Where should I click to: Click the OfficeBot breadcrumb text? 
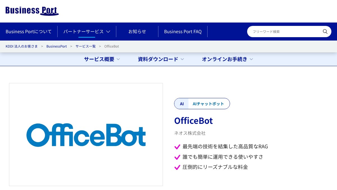point(111,46)
